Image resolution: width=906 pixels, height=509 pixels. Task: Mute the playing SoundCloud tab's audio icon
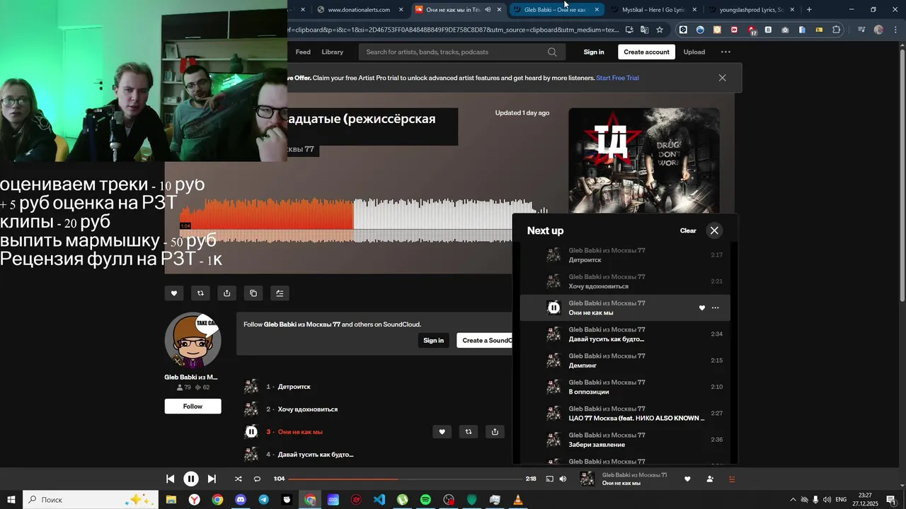488,10
